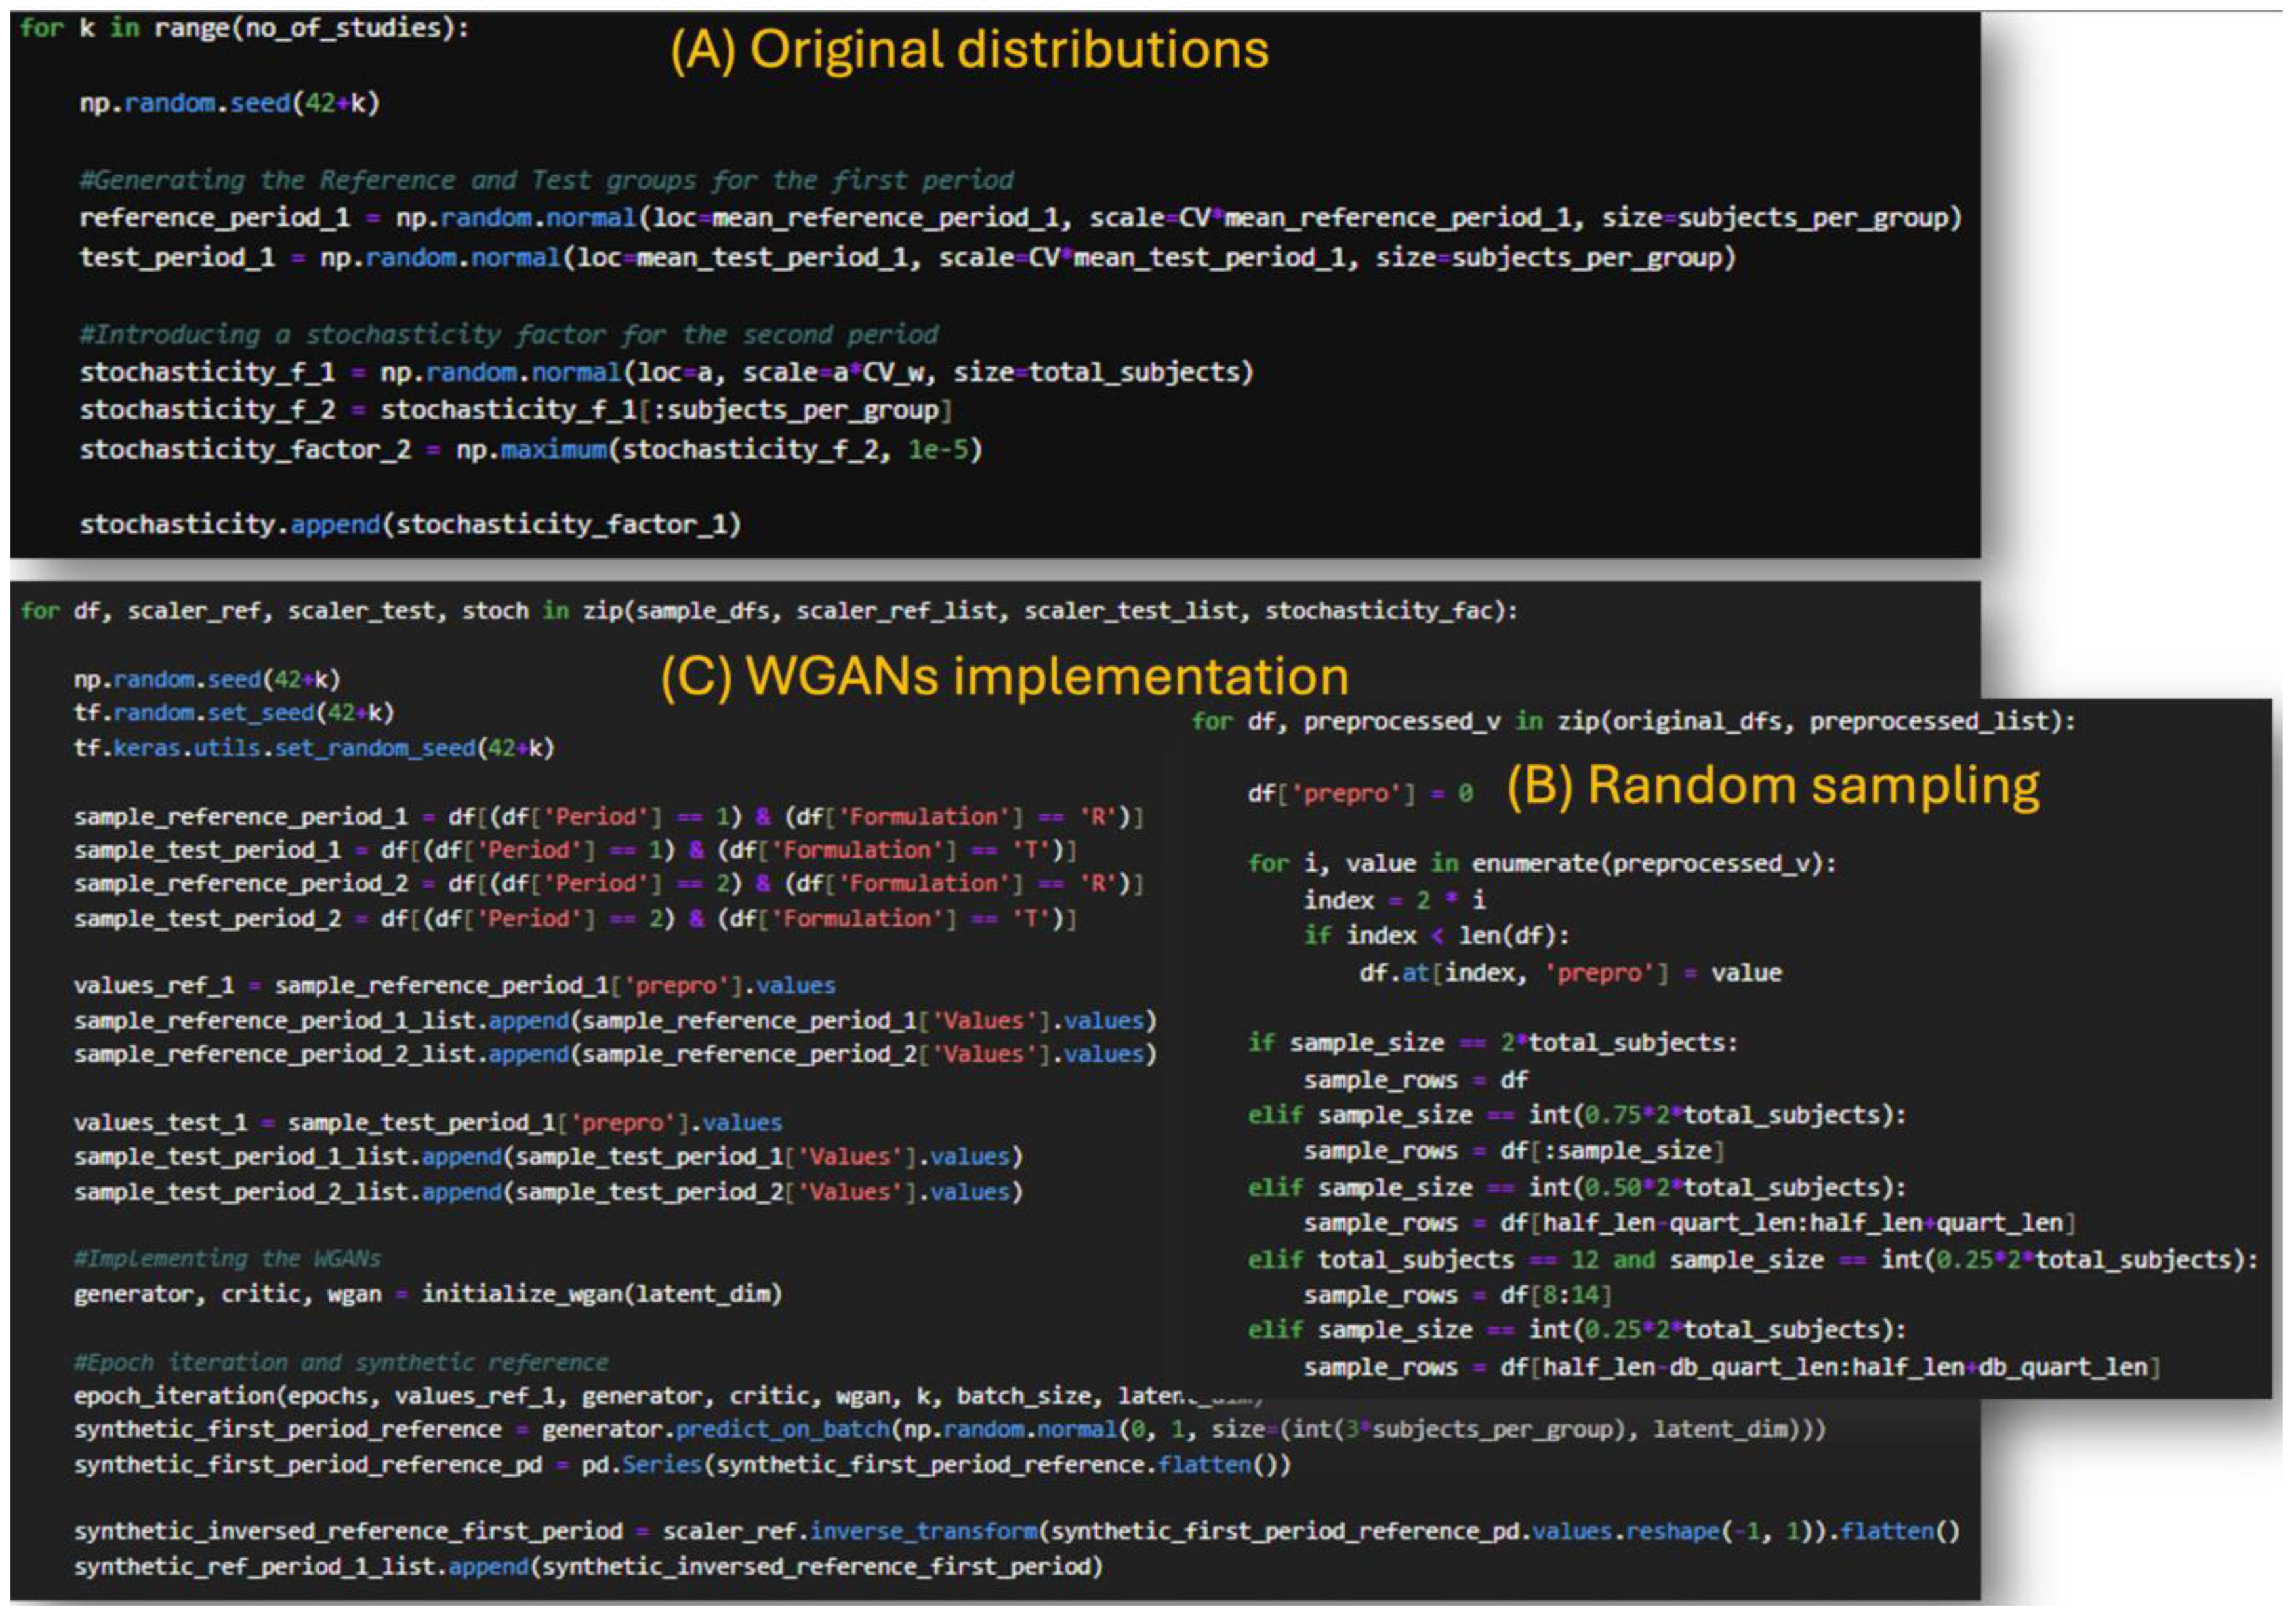Click the '#Implementing the WGANs' comment
Image resolution: width=2296 pixels, height=1616 pixels.
tap(227, 1258)
